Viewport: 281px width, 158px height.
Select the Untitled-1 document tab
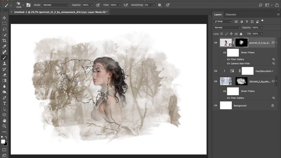(x=61, y=12)
